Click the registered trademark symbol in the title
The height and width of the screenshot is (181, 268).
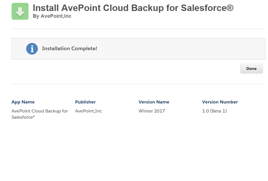pyautogui.click(x=230, y=8)
